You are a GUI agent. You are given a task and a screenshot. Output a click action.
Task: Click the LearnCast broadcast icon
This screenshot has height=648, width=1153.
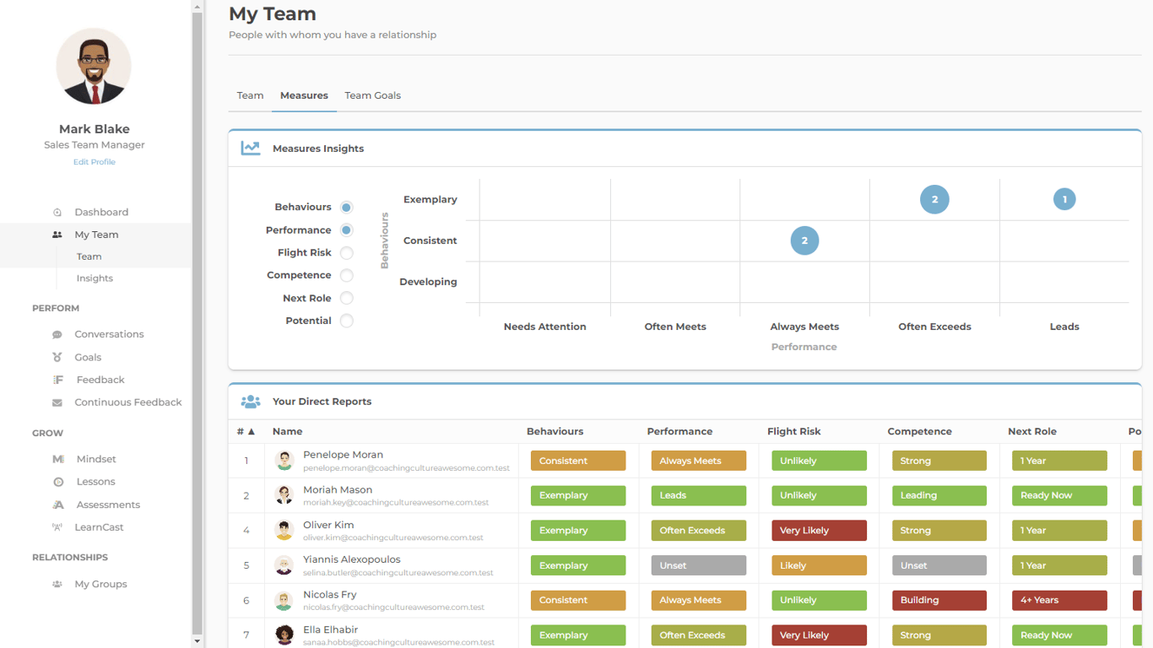point(57,527)
